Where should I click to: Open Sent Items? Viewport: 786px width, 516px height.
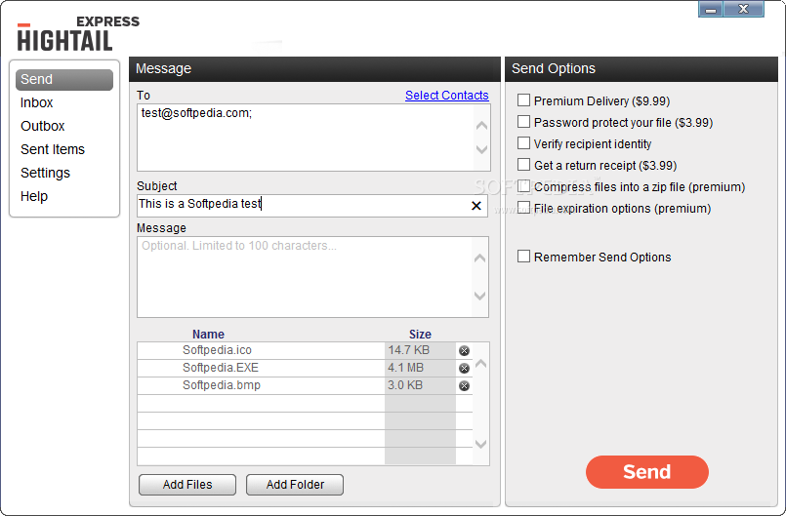pyautogui.click(x=53, y=150)
